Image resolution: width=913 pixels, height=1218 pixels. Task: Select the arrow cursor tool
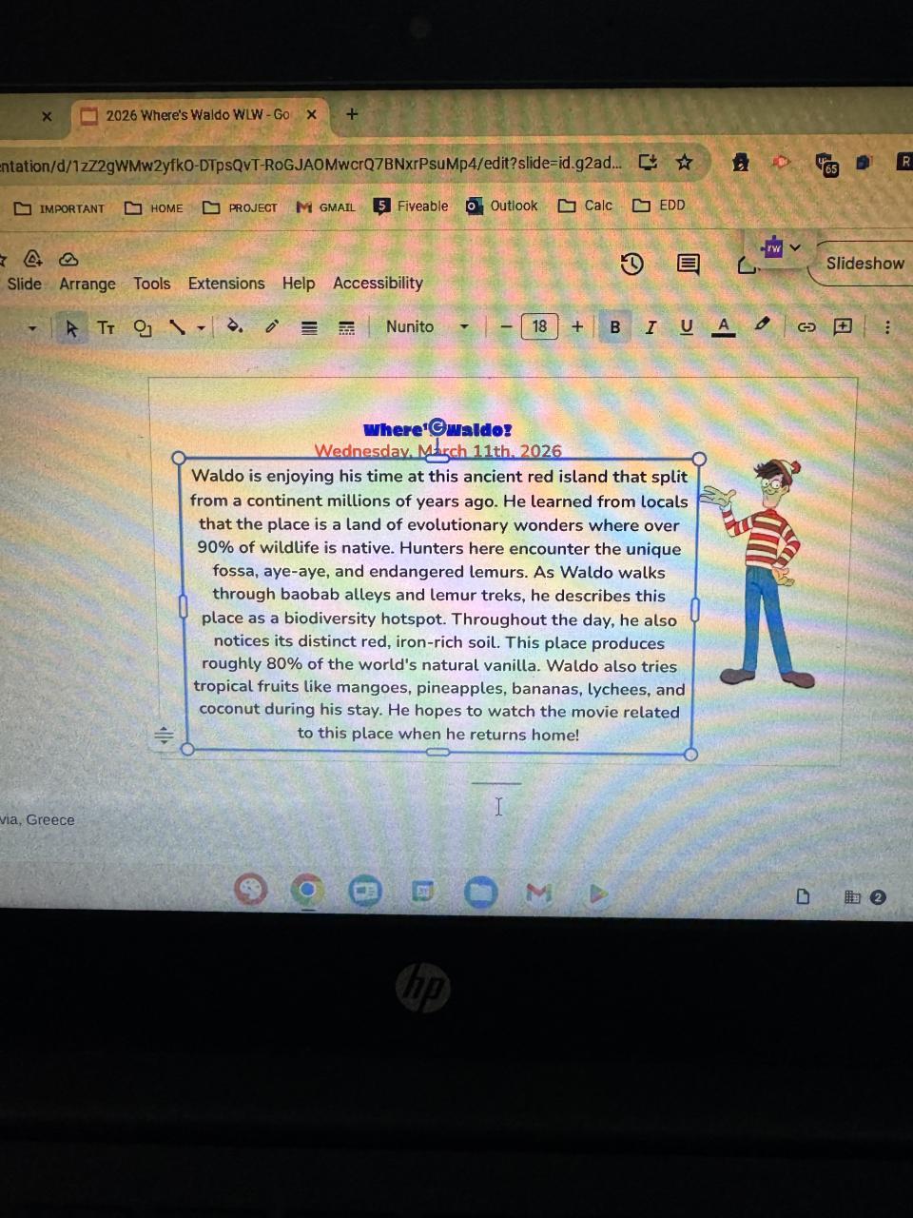pyautogui.click(x=70, y=328)
